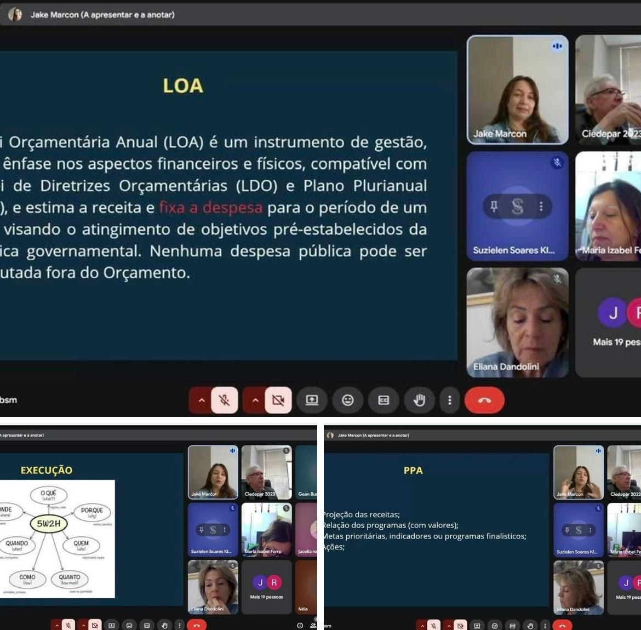Screen dimensions: 641x630
Task: Expand audio chevron in the PPA screenshot
Action: [x=422, y=625]
